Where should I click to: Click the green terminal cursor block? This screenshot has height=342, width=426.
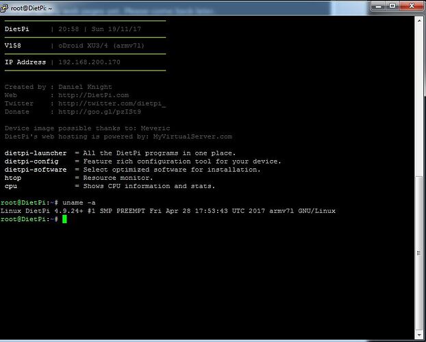64,219
